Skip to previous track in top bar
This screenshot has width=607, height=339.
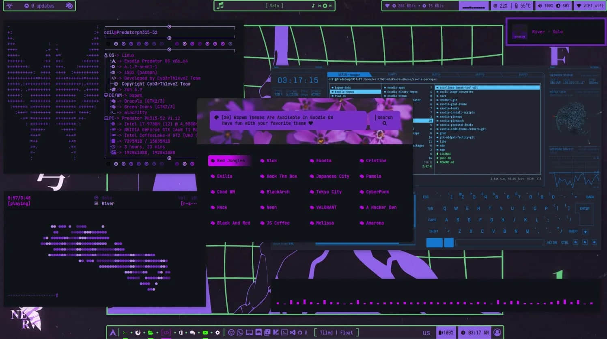319,6
